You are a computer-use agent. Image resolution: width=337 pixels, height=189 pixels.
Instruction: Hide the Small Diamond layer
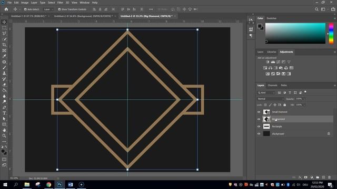coord(259,112)
